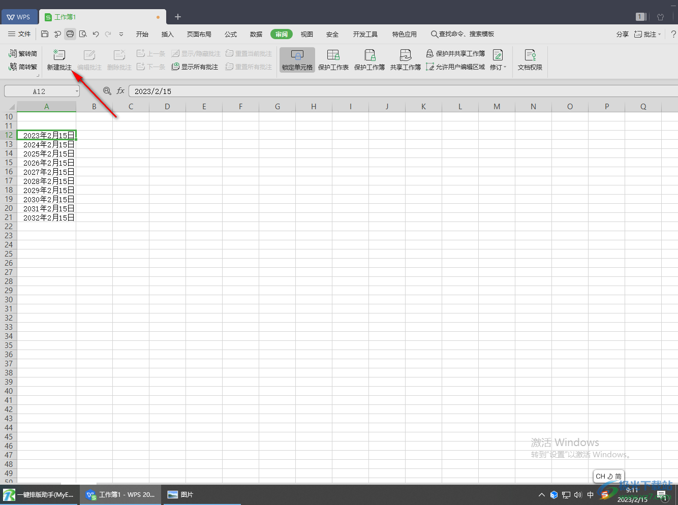The image size is (678, 505).
Task: Expand the quick access toolbar customize arrow
Action: (x=121, y=34)
